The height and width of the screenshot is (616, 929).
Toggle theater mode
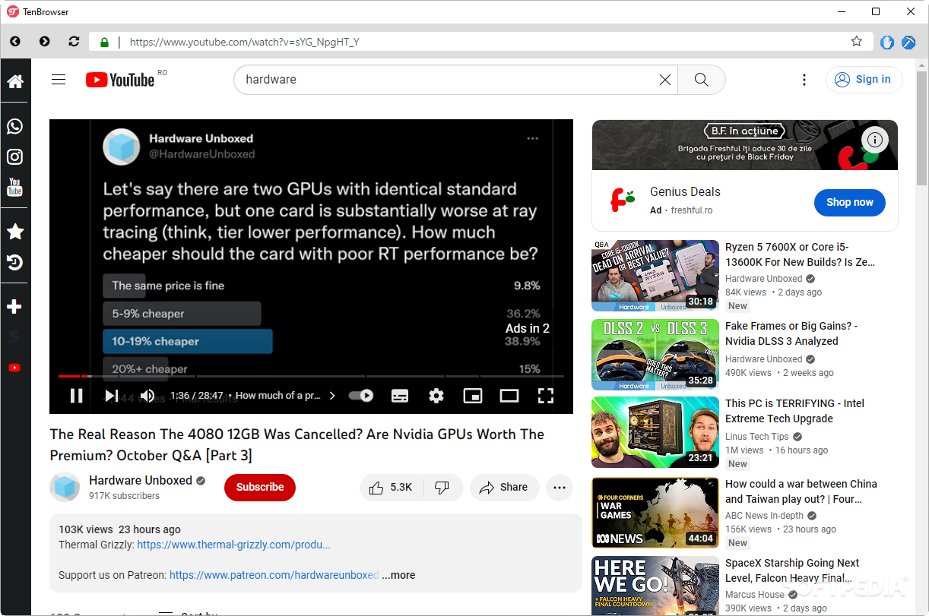click(509, 395)
